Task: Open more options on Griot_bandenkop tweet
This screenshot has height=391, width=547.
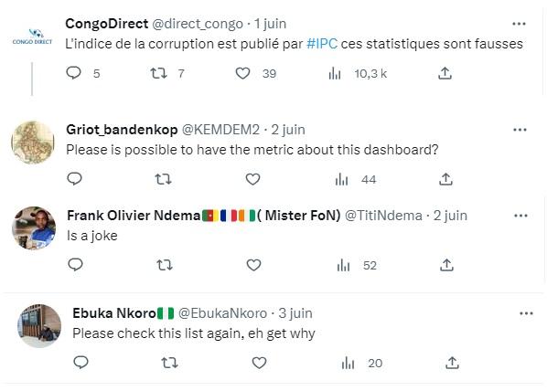Action: pos(520,130)
